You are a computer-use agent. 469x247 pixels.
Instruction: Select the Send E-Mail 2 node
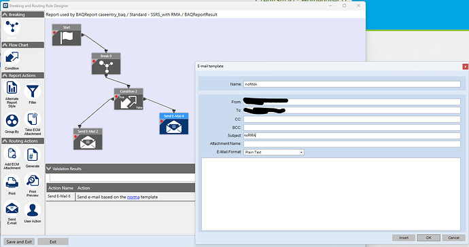click(88, 139)
